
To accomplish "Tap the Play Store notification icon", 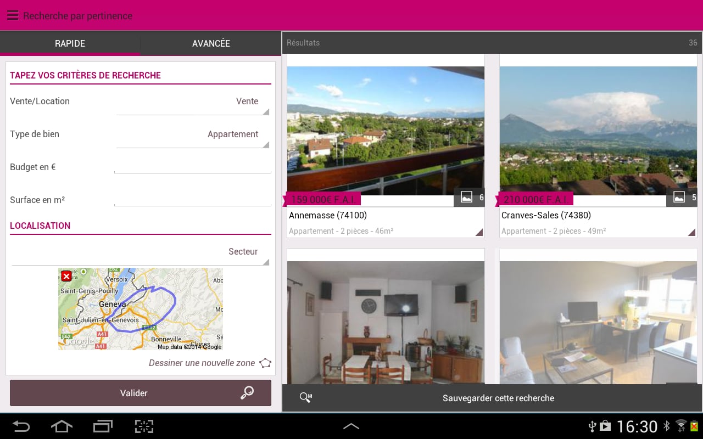I will point(605,426).
